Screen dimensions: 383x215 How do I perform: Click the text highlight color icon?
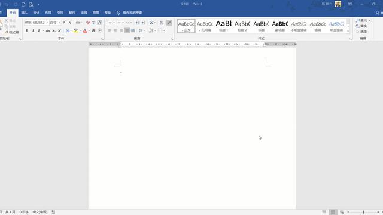click(x=76, y=30)
